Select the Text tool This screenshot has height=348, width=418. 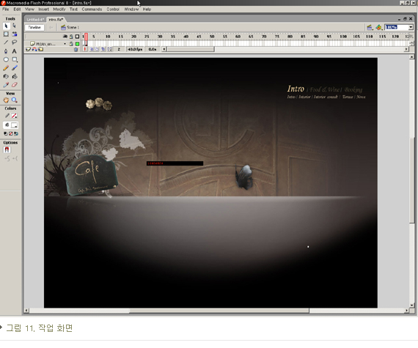15,51
